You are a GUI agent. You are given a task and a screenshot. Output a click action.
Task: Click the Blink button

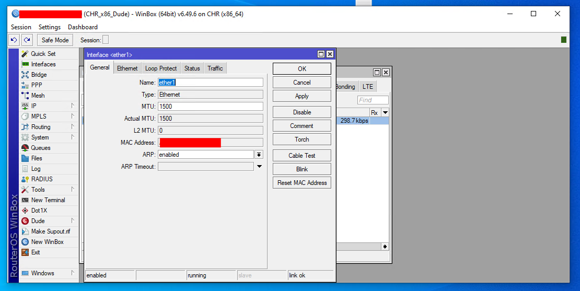[302, 169]
